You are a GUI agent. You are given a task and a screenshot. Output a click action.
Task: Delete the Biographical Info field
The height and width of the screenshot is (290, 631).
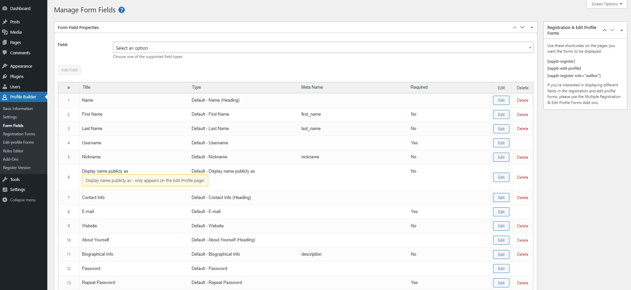click(522, 254)
